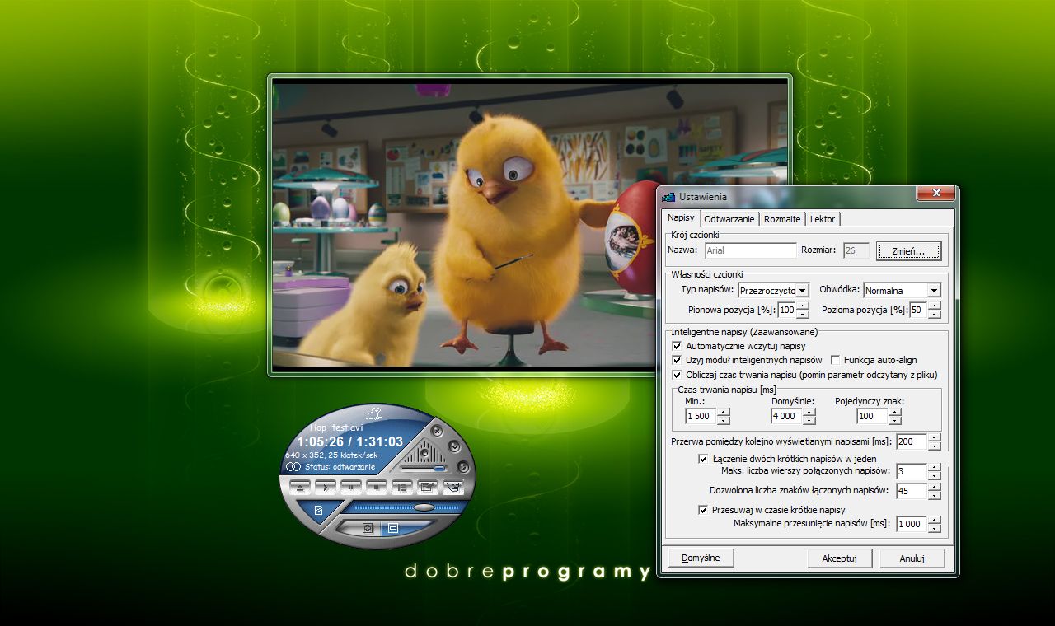Click the subtitle file icon in player
Image resolution: width=1055 pixels, height=626 pixels.
(318, 511)
